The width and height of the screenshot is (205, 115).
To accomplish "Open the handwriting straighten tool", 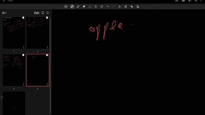I will tap(96, 6).
